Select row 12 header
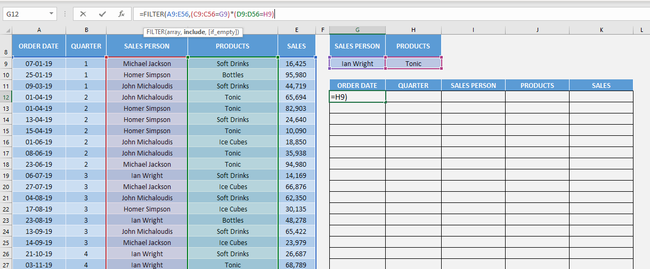 point(6,97)
